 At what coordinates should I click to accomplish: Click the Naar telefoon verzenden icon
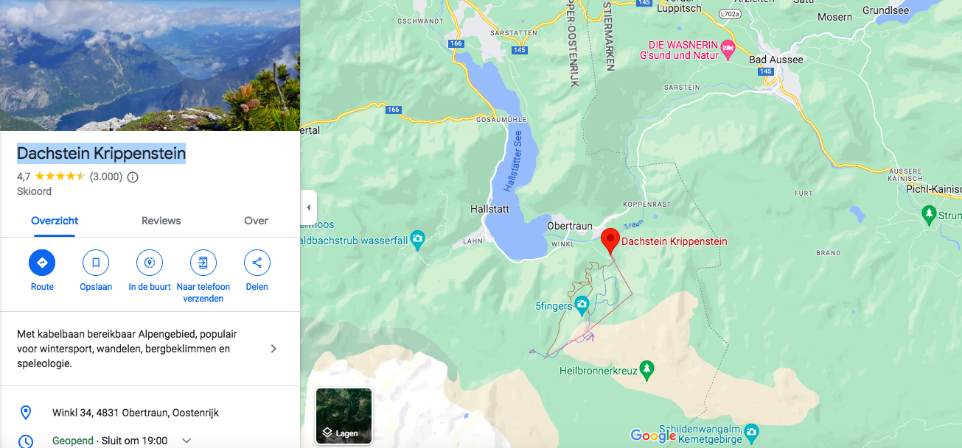(x=203, y=263)
